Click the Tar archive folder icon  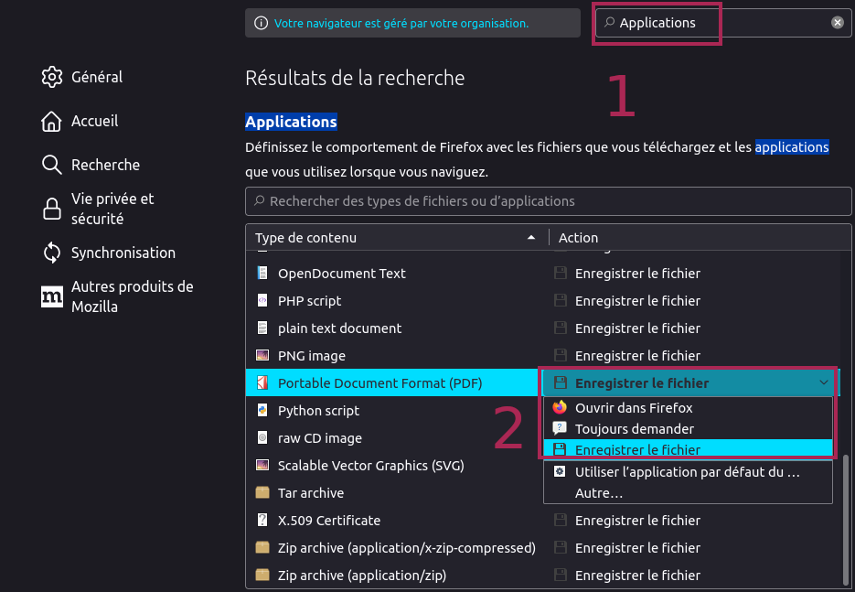tap(262, 492)
